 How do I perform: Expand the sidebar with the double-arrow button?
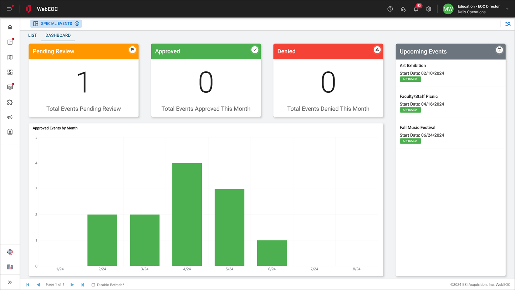10,282
